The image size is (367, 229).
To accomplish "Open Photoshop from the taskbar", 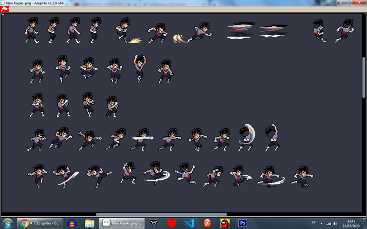I will [x=243, y=223].
